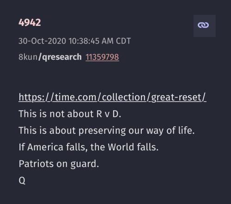Open post number 4942 heading
Image resolution: width=231 pixels, height=204 pixels.
point(30,23)
